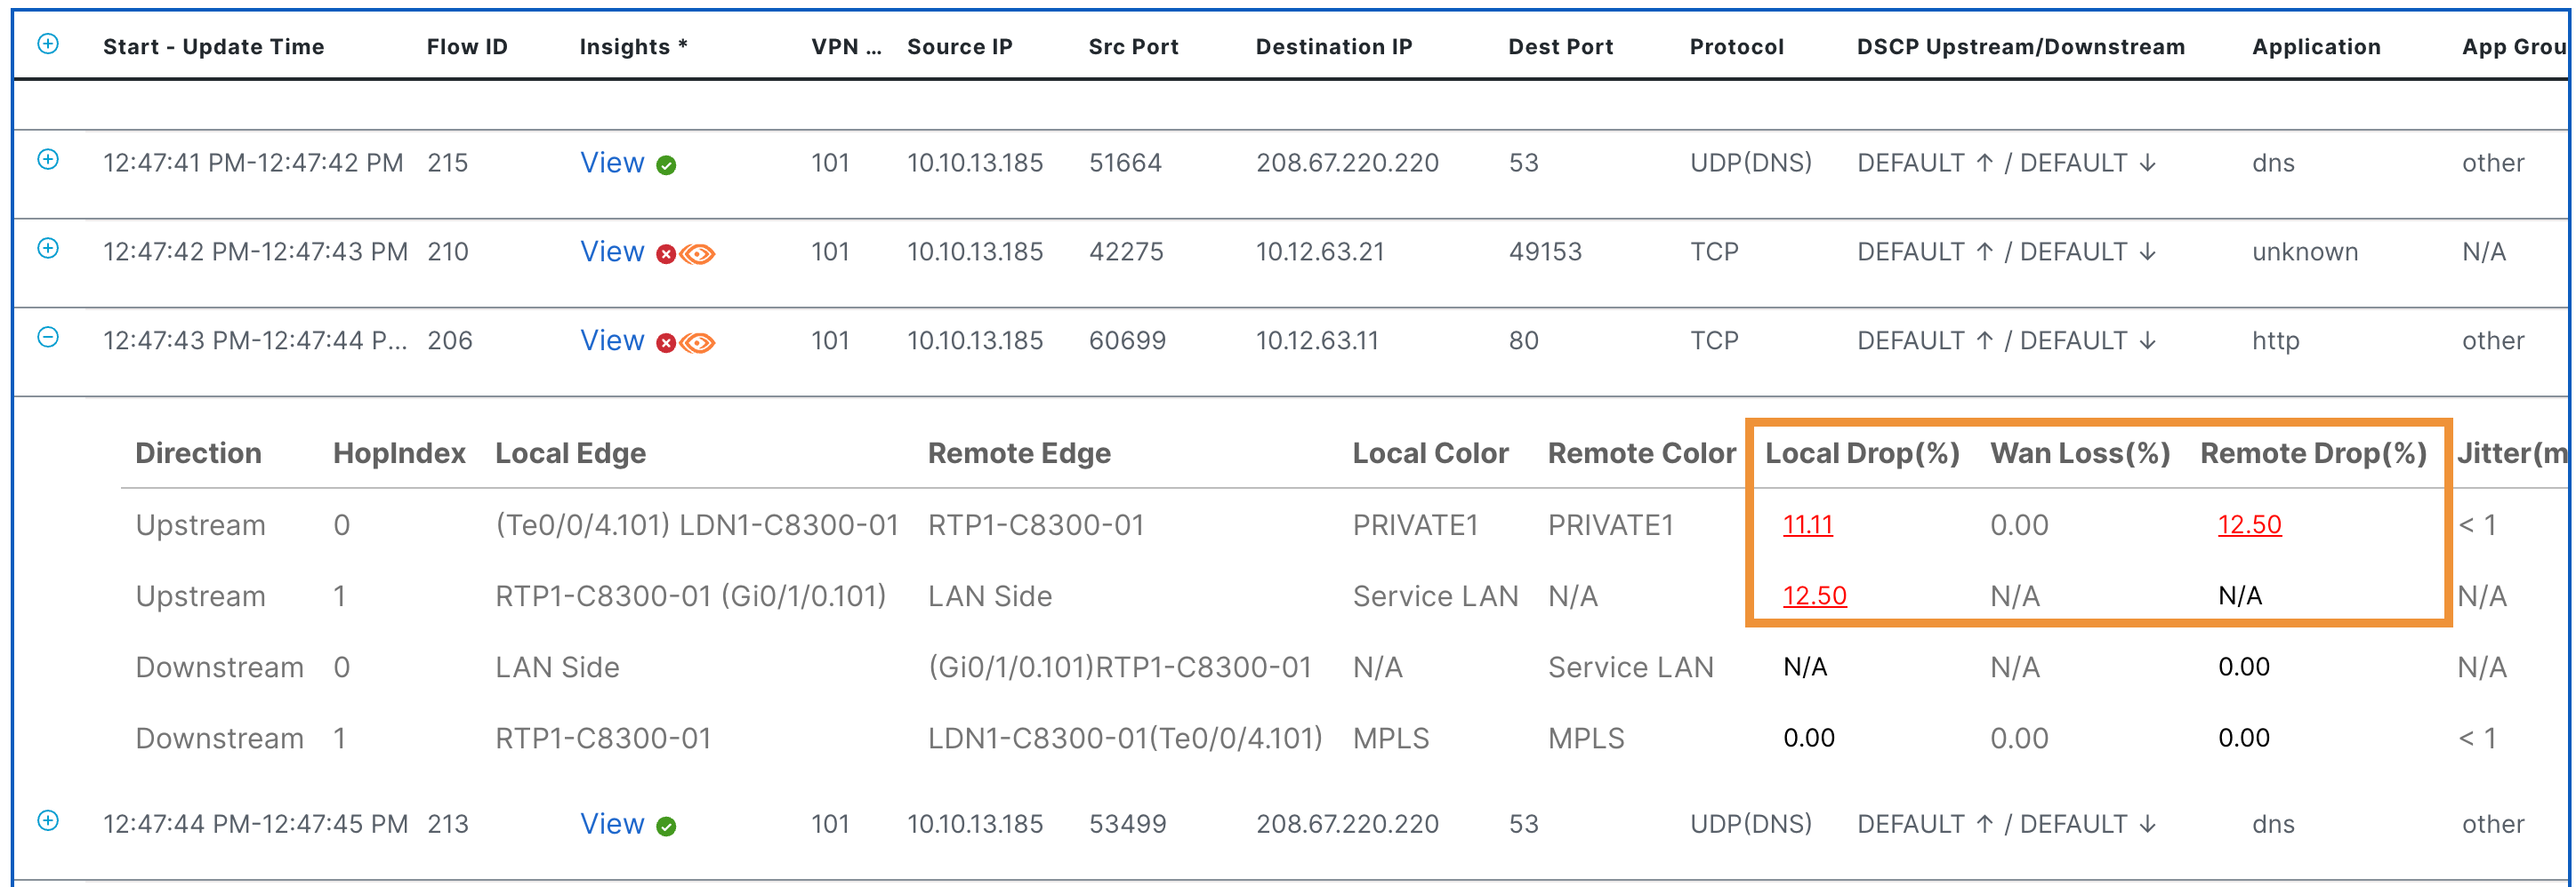Select RTP1-C8300-01 (Gi0/1/0.101) local edge cell
The height and width of the screenshot is (887, 2576).
[x=691, y=596]
